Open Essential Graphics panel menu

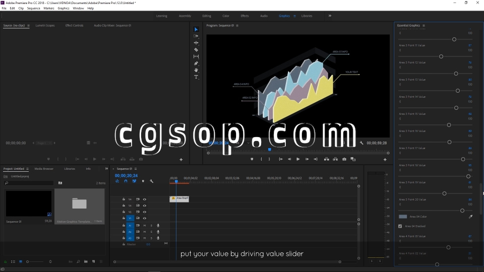click(423, 26)
